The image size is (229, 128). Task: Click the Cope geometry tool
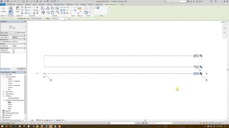pos(28,7)
